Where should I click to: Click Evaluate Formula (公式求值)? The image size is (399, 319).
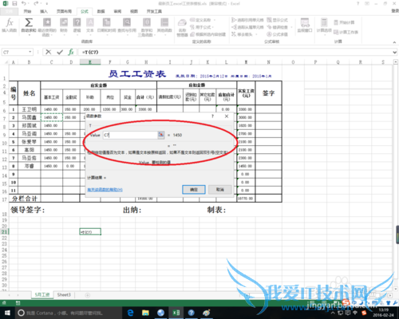pos(277,34)
